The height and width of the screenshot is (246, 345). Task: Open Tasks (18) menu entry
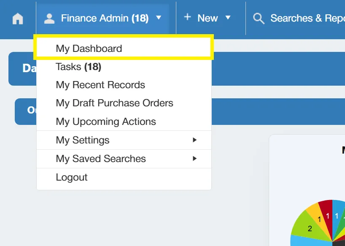tap(124, 67)
